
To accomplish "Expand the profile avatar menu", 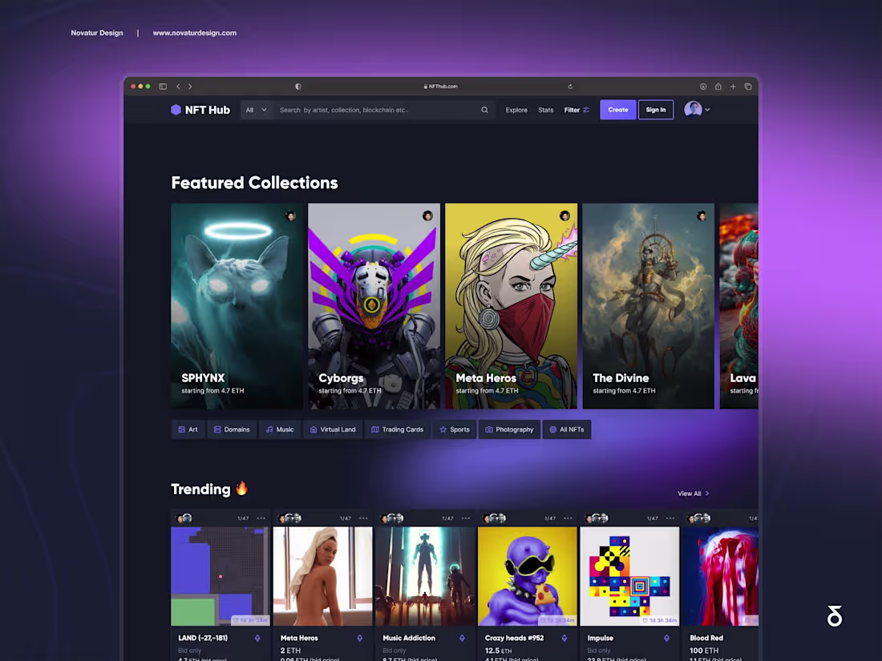I will tap(691, 110).
